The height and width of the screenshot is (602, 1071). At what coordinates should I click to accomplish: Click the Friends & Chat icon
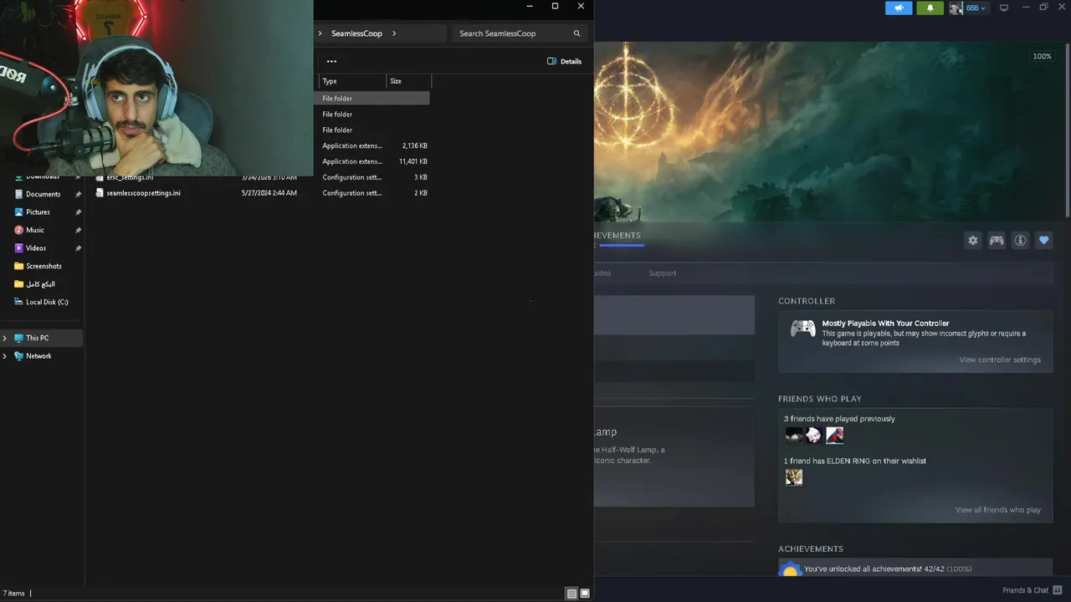pyautogui.click(x=1058, y=590)
